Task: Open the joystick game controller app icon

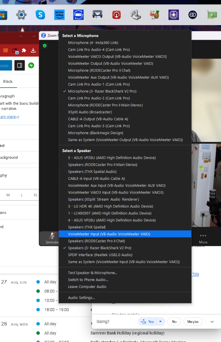Action: (x=136, y=15)
